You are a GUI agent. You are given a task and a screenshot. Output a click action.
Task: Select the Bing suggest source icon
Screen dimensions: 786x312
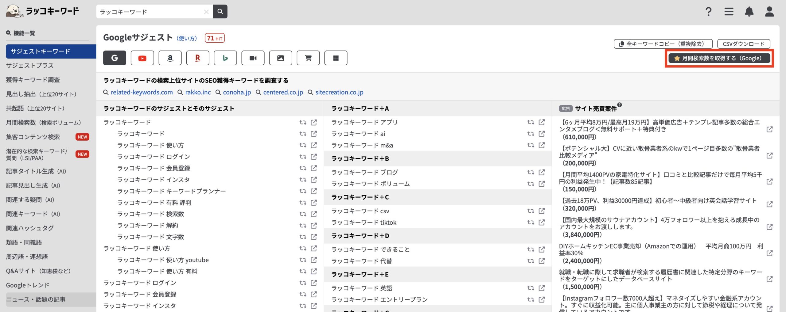tap(225, 58)
